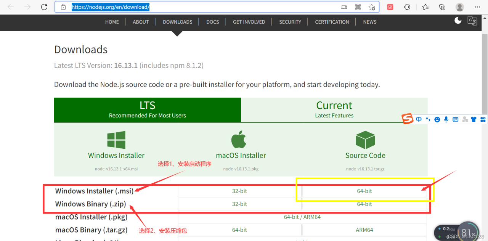Viewport: 488px width, 241px height.
Task: Select the LTS Recommended For Most Users tab
Action: coord(148,110)
